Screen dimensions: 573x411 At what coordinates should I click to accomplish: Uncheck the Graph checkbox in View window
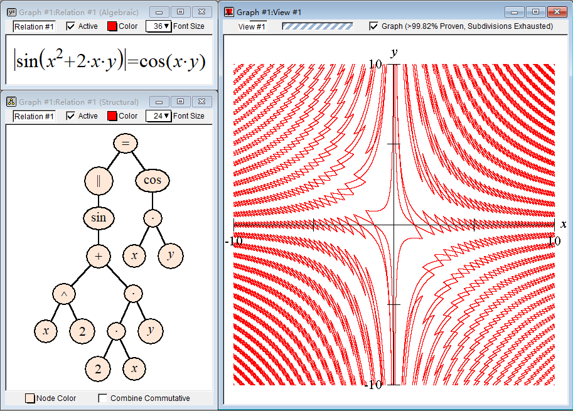pyautogui.click(x=373, y=26)
